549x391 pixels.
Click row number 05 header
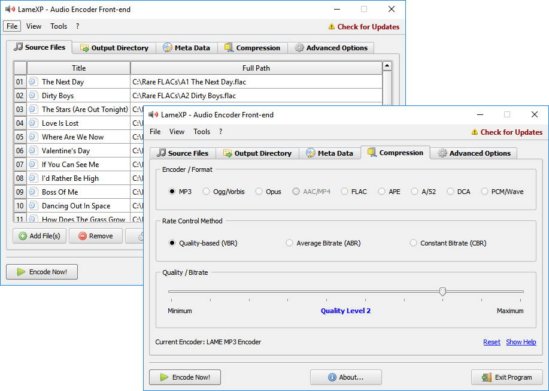20,137
